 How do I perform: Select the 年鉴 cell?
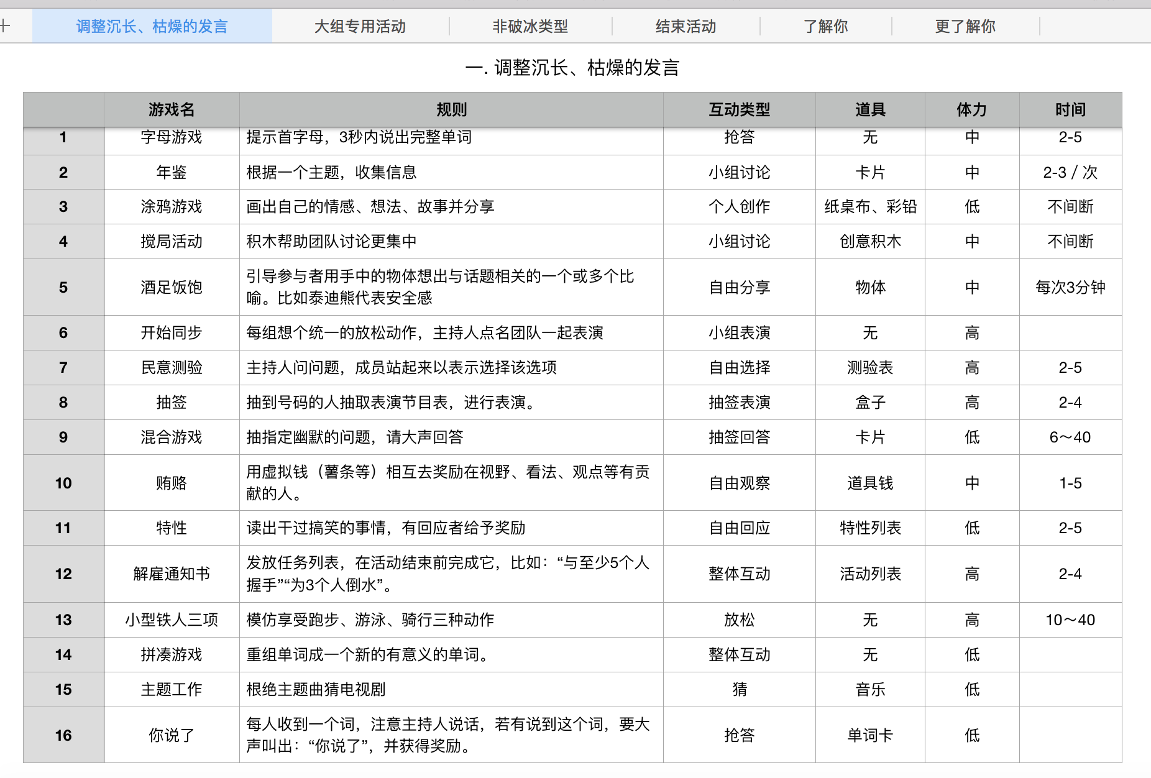click(172, 172)
